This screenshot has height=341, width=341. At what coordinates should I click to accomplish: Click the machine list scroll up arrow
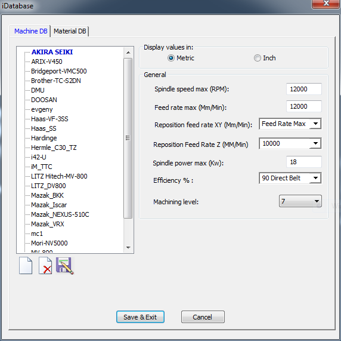(128, 53)
